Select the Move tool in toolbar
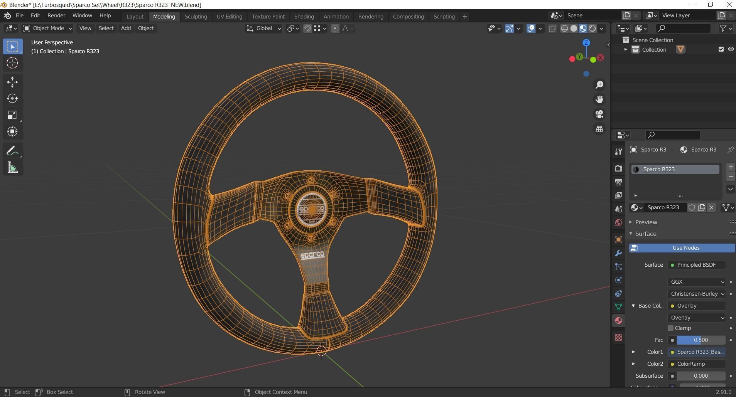The width and height of the screenshot is (736, 397). [x=12, y=82]
